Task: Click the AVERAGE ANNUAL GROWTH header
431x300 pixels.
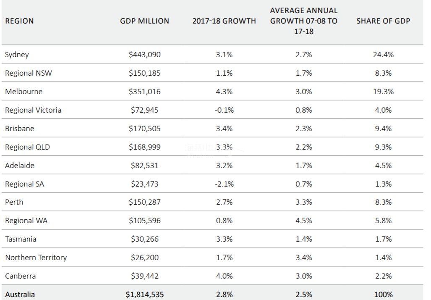Action: click(x=304, y=21)
